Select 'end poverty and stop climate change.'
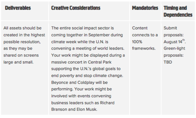 click(x=87, y=76)
